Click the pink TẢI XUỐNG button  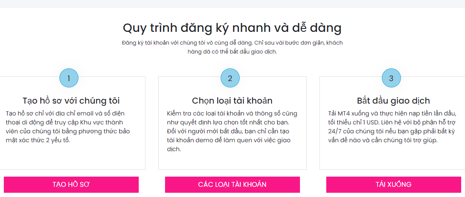(x=394, y=185)
